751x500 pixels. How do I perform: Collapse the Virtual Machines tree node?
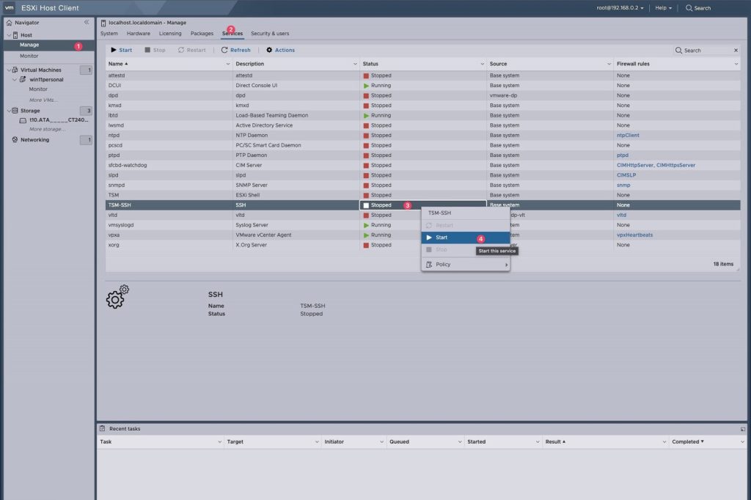coord(9,70)
